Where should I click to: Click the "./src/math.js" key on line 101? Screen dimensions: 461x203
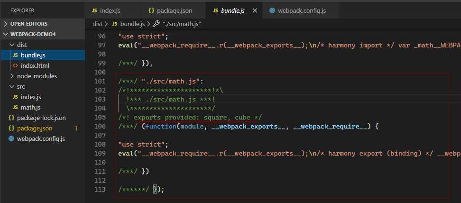click(171, 81)
